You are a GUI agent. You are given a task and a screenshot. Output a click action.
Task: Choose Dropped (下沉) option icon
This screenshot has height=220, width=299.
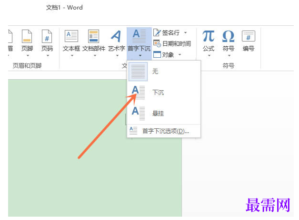pyautogui.click(x=138, y=92)
